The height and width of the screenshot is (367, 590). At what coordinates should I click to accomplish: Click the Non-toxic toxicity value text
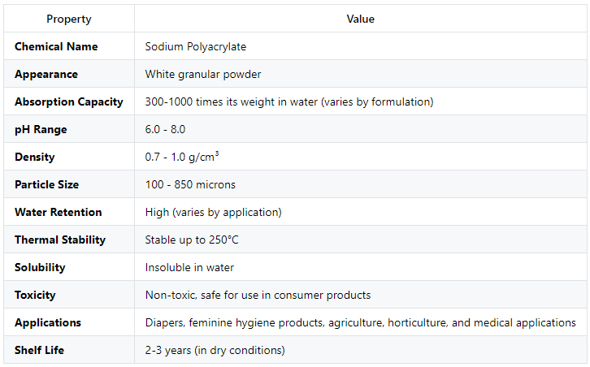coord(258,296)
